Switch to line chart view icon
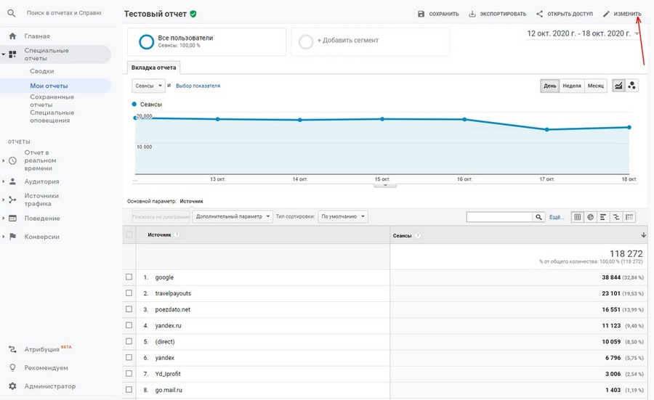 618,86
